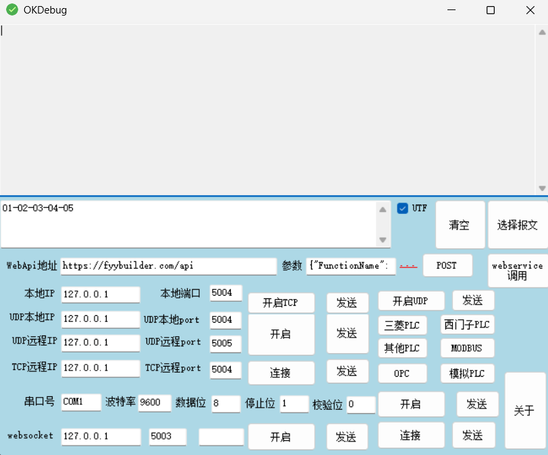Focus the 串口号 COM1 field
Image resolution: width=548 pixels, height=455 pixels.
tap(81, 402)
